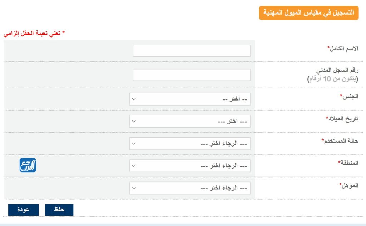Click the المرجع logo watermark

[x=29, y=165]
